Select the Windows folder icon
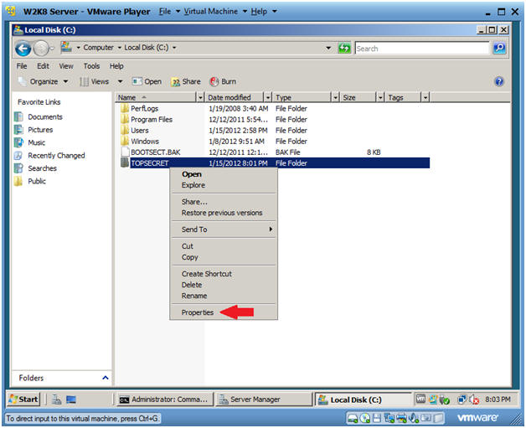The width and height of the screenshot is (526, 428). (x=125, y=142)
